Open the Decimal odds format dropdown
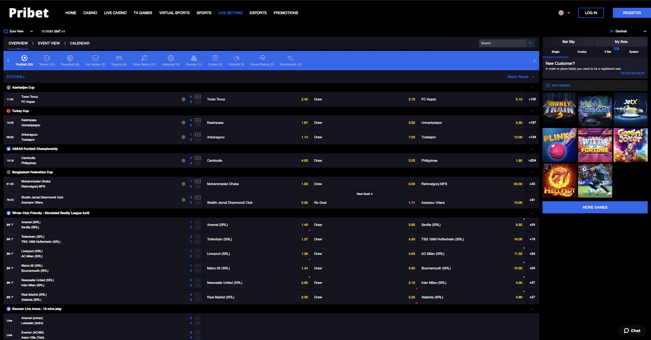This screenshot has width=651, height=340. click(x=628, y=31)
